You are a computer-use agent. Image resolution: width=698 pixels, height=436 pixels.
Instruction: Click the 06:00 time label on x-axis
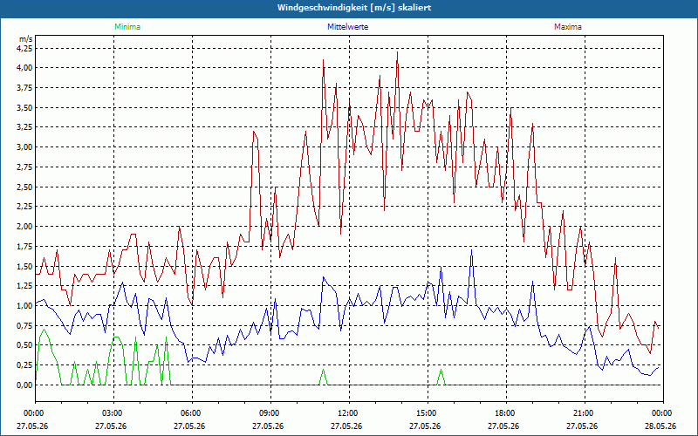pos(192,413)
